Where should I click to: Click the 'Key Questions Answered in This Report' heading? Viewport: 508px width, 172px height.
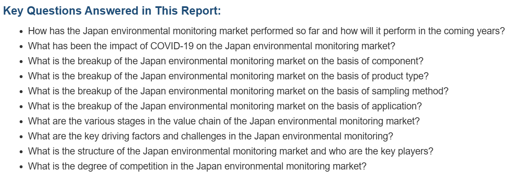click(112, 11)
